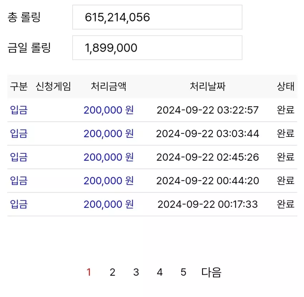Click 200,000 원 amount in 03:22:57 row
Viewport: 304px width, 297px height.
tap(109, 110)
